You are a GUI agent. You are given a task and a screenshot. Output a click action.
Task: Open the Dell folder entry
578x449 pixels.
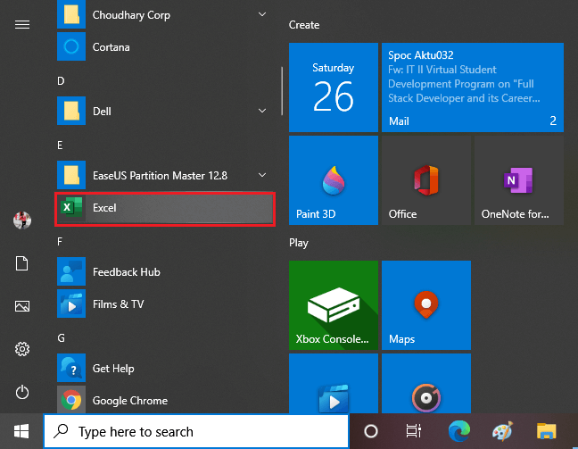[165, 111]
